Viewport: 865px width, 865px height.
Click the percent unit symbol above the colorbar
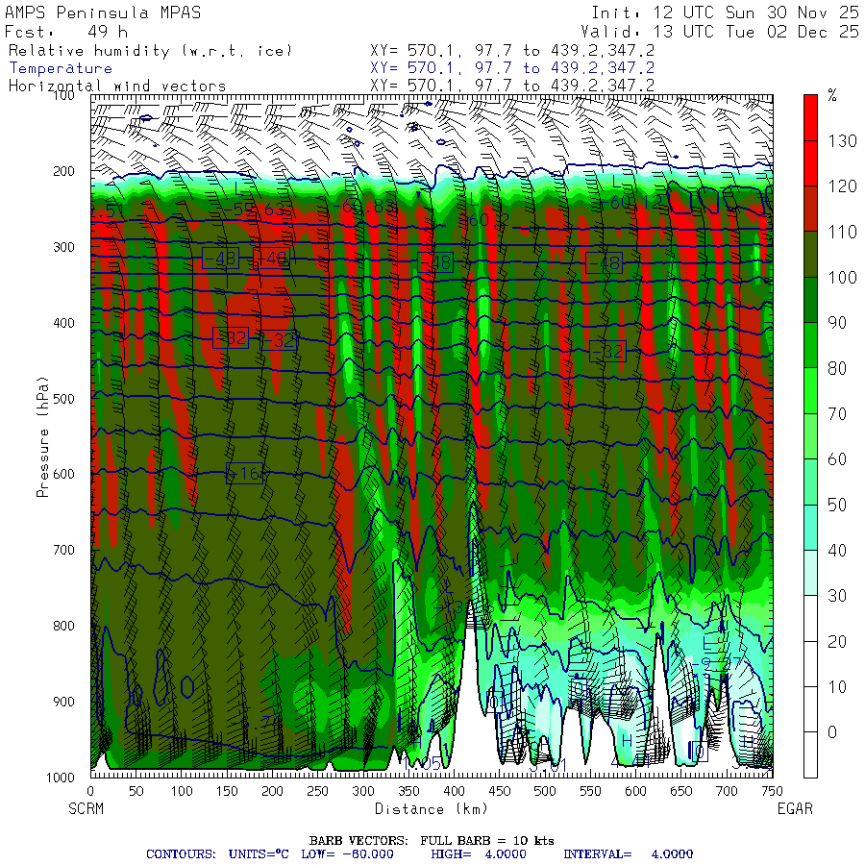832,95
